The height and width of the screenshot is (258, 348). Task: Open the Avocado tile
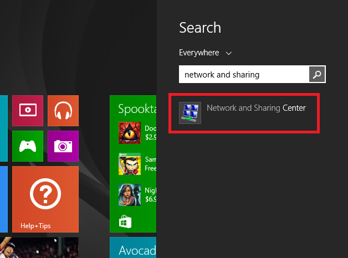point(133,248)
